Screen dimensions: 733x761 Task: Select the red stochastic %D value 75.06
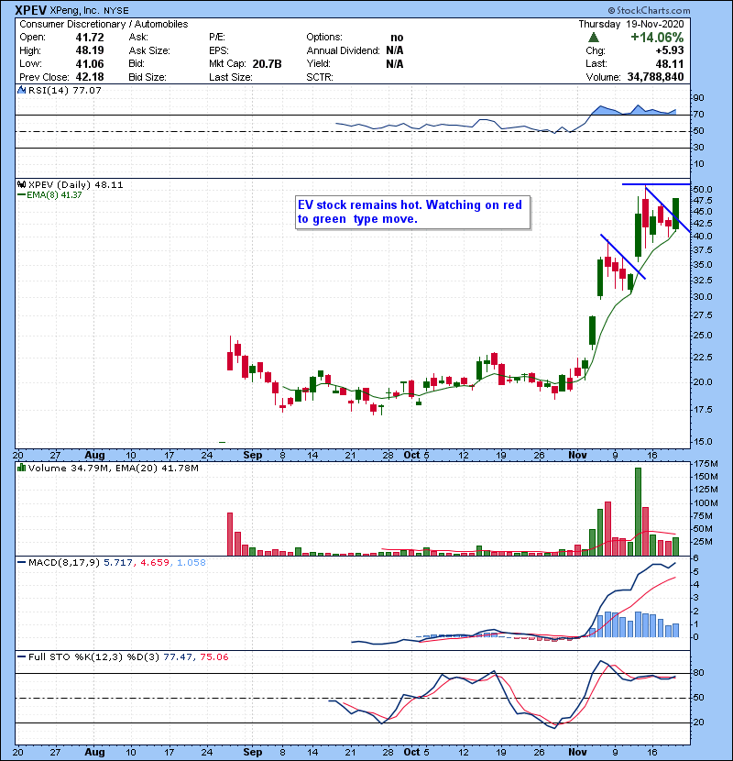click(213, 657)
